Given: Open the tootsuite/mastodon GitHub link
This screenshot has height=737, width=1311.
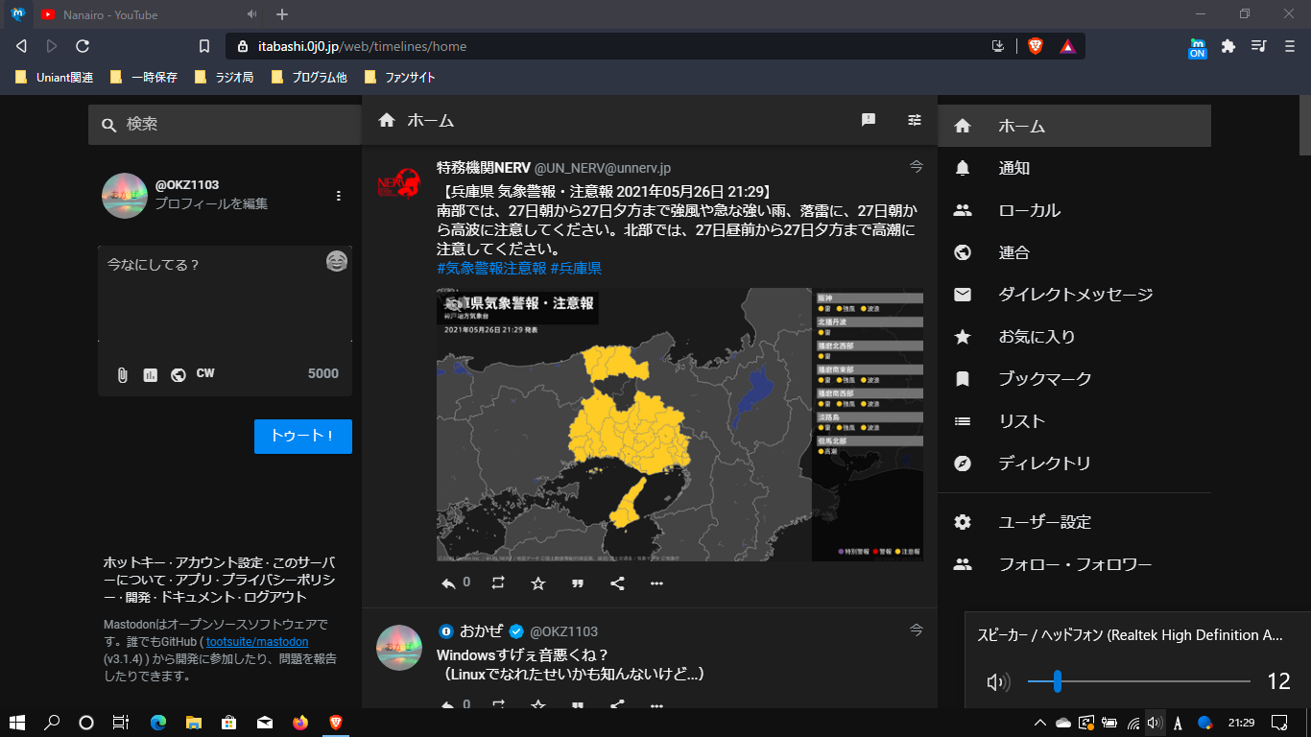Looking at the screenshot, I should click(x=257, y=641).
